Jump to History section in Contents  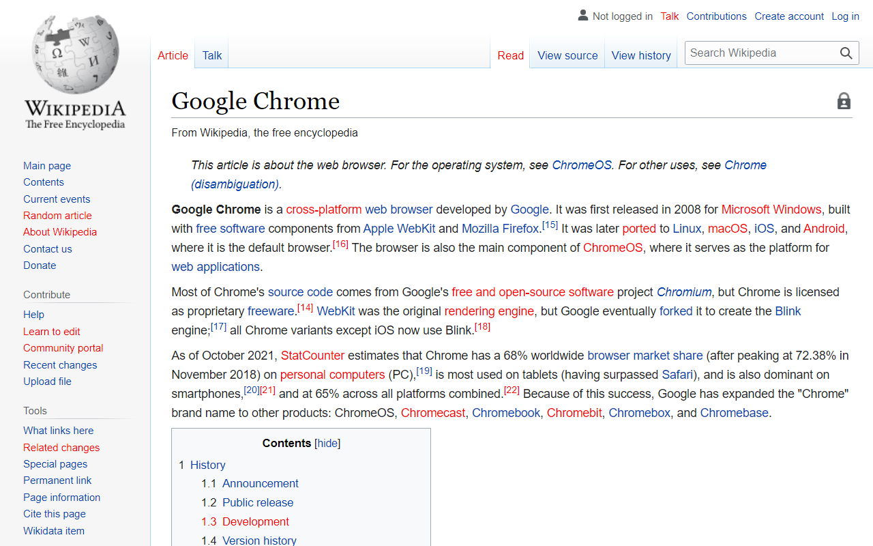[207, 465]
